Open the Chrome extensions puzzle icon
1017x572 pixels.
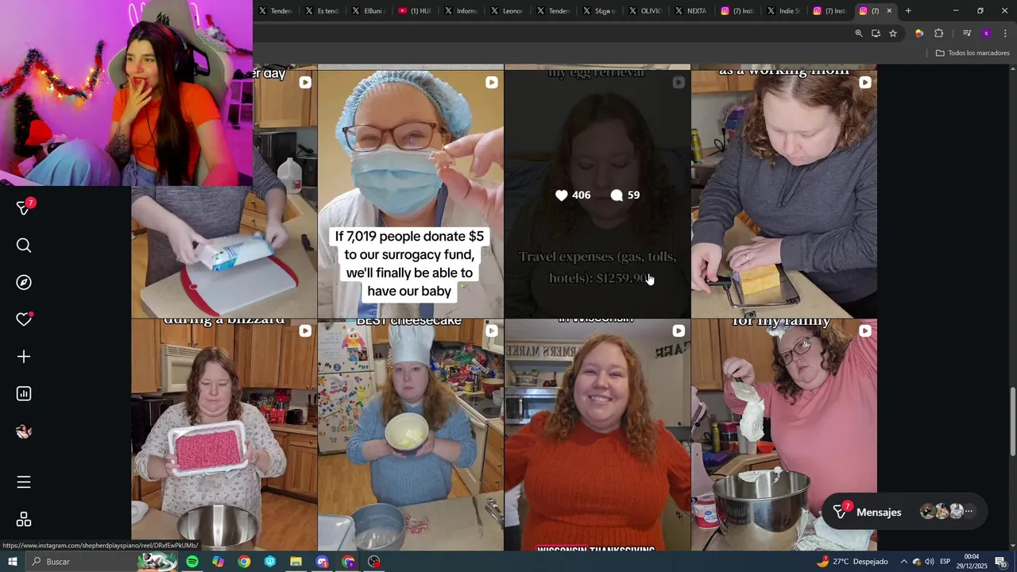tap(939, 33)
